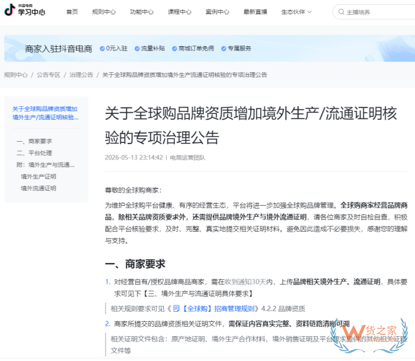Click the current-page title in breadcrumb
The width and height of the screenshot is (415, 361).
coord(184,75)
